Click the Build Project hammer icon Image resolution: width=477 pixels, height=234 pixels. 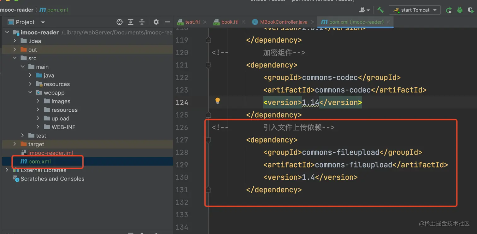(x=380, y=10)
